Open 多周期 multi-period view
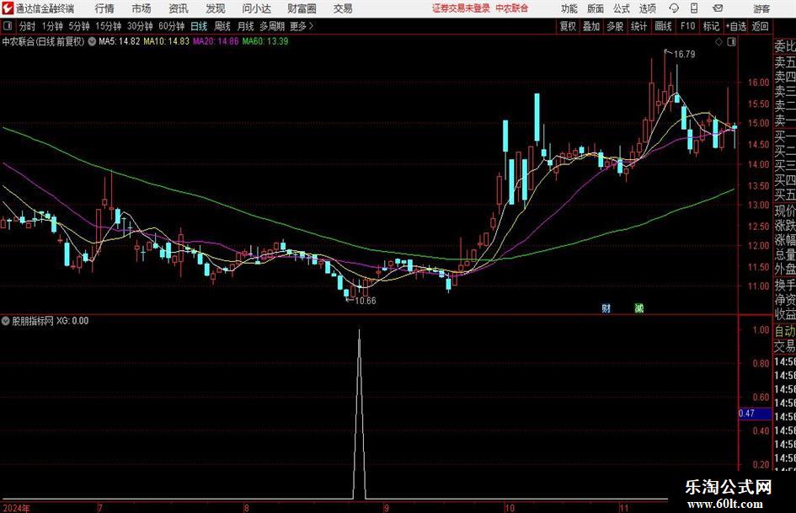The width and height of the screenshot is (796, 513). (272, 26)
